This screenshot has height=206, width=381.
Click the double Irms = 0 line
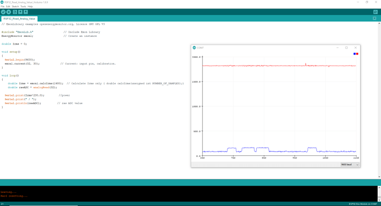(14, 44)
